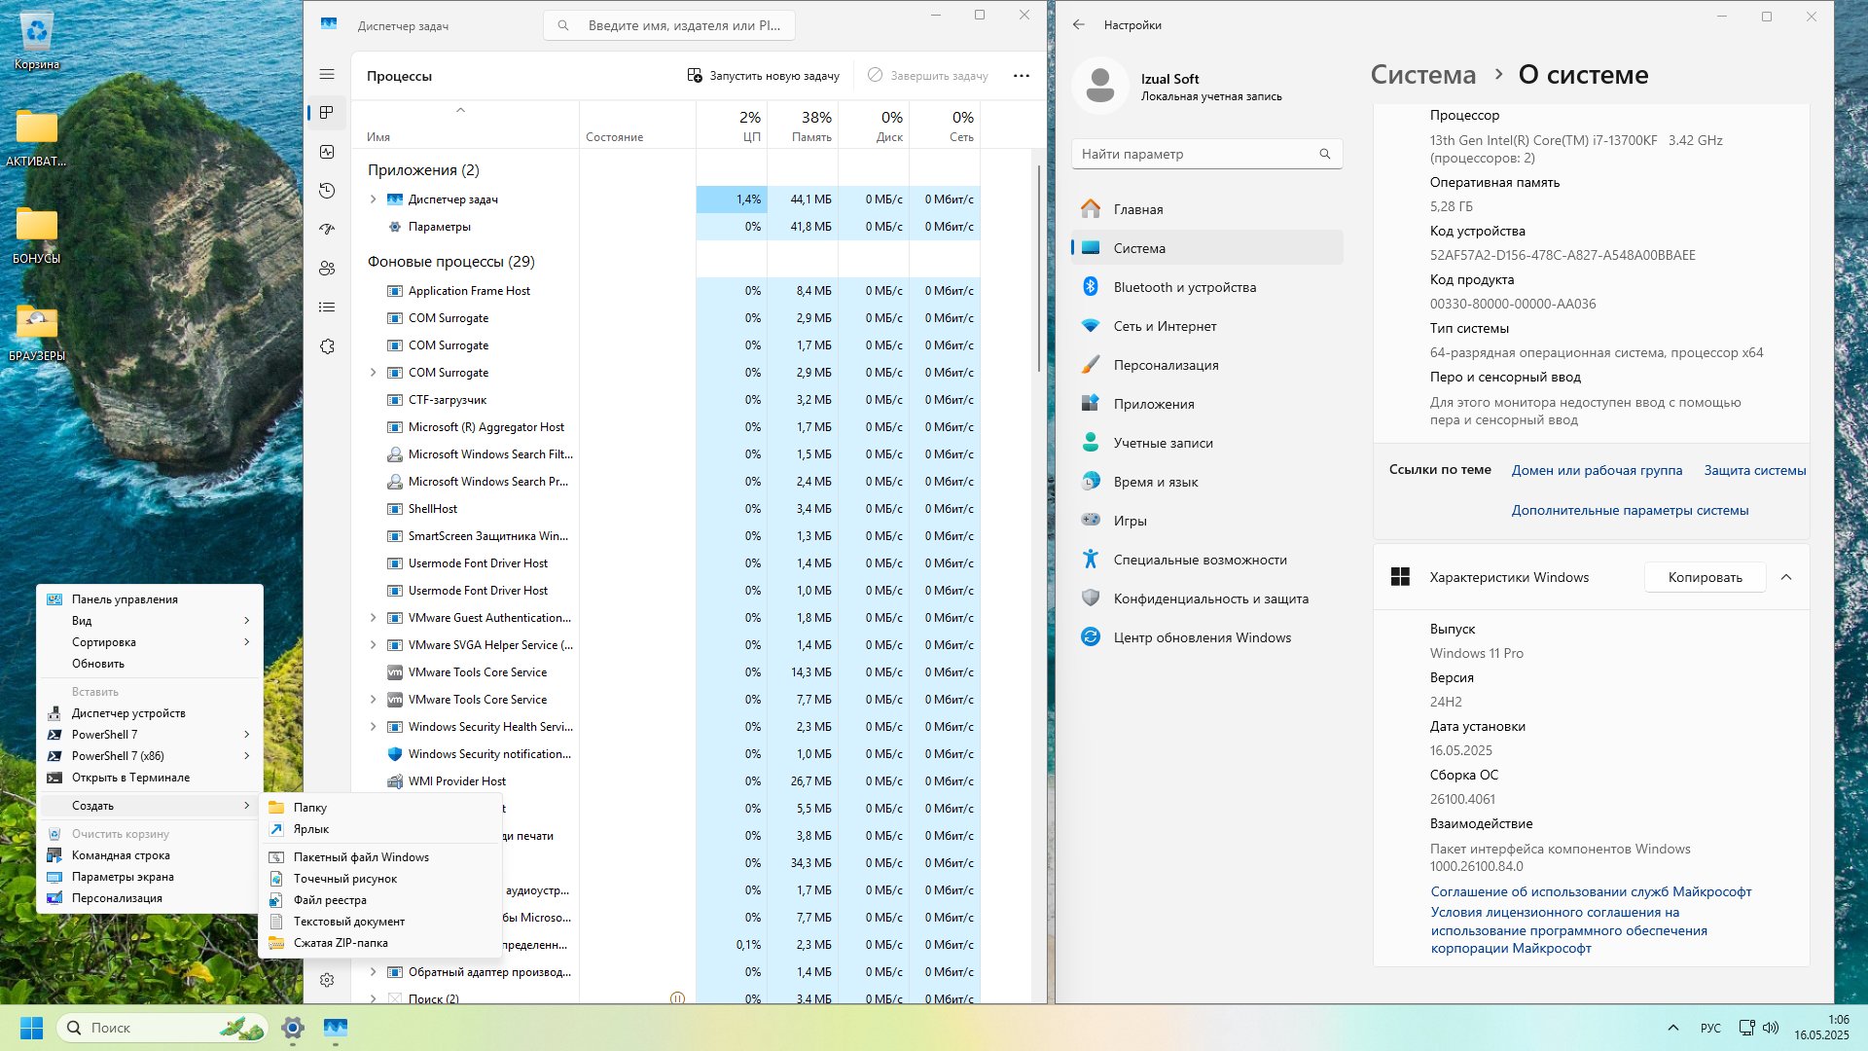Click Task Manager icon on taskbar
The image size is (1868, 1051).
pos(336,1028)
